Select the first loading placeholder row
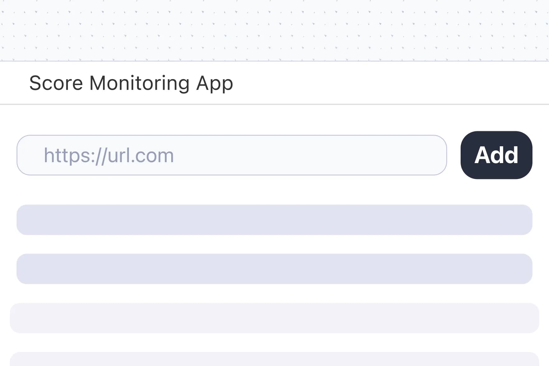549x366 pixels. tap(274, 220)
